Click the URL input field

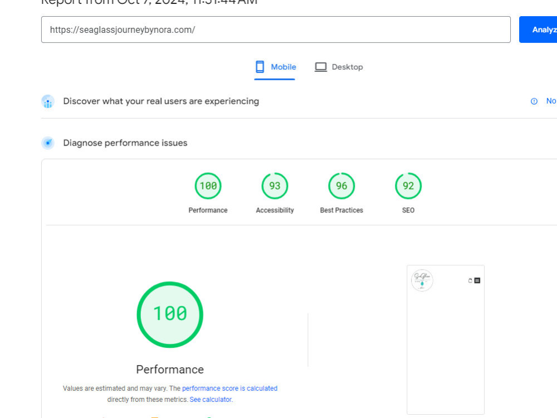tap(276, 30)
